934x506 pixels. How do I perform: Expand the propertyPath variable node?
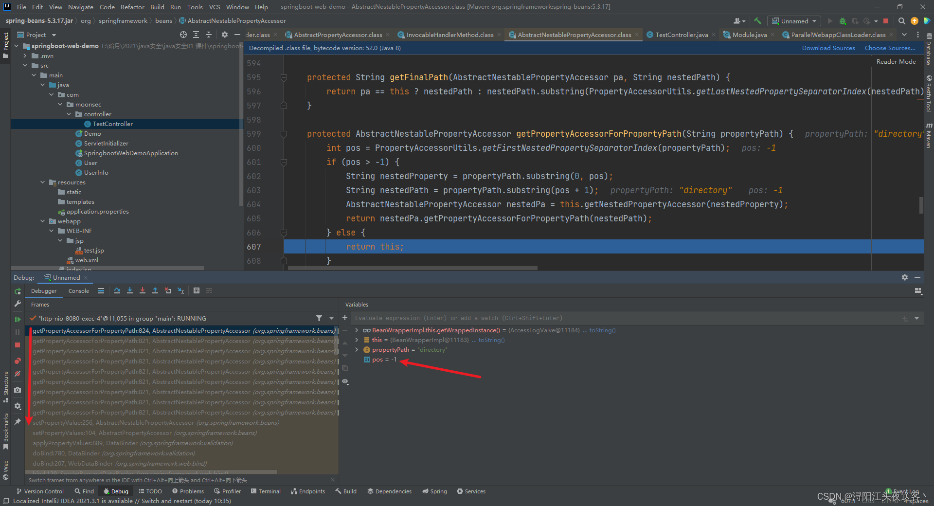point(357,350)
